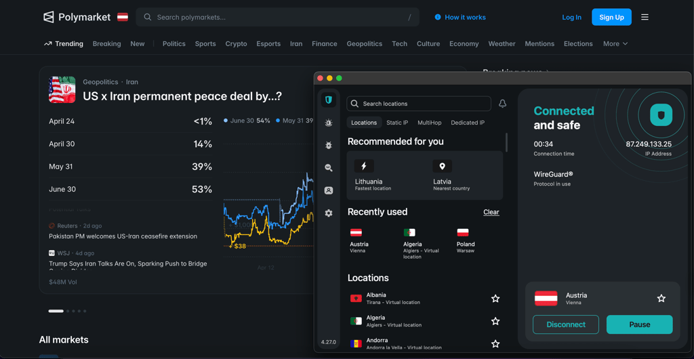
Task: Open the Alert siren icon in the VPN sidebar
Action: tap(329, 123)
